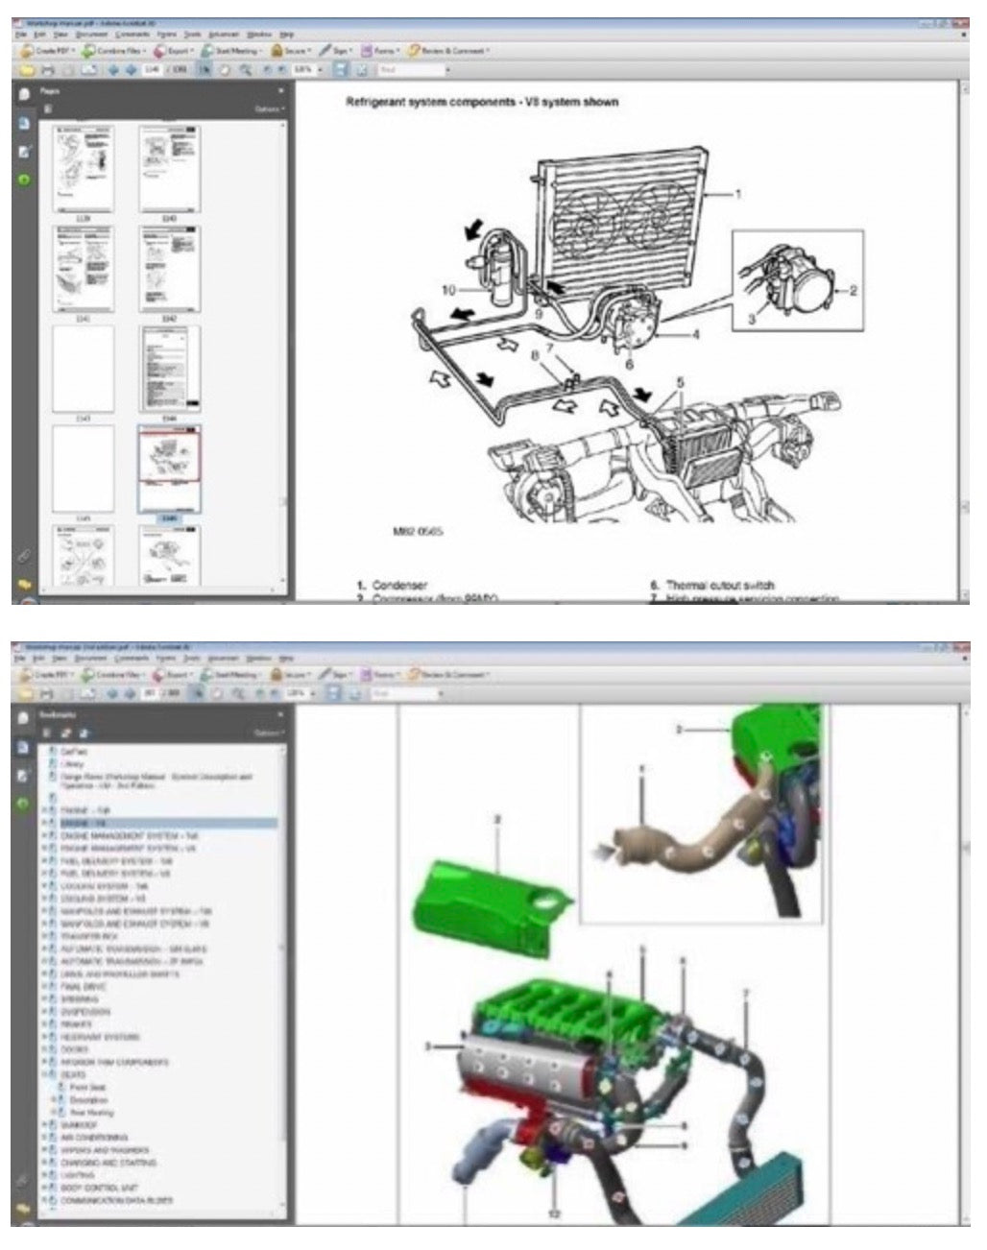Image resolution: width=987 pixels, height=1250 pixels.
Task: Open zoom percentage dropdown in top window
Action: click(x=320, y=70)
